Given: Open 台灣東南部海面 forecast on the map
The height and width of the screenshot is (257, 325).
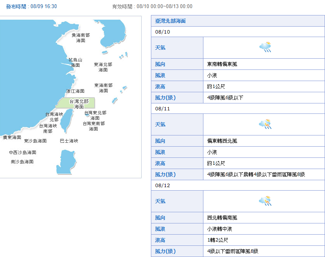Looking at the screenshot, I should click(x=93, y=126).
